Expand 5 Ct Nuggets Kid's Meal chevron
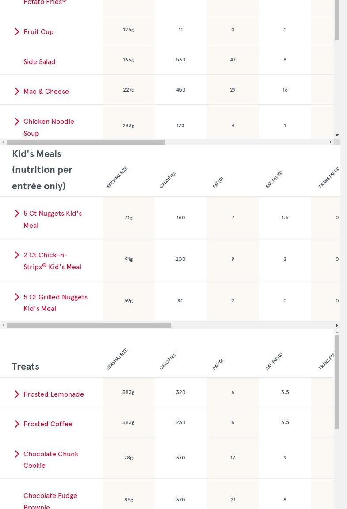This screenshot has height=509, width=347. coord(17,214)
